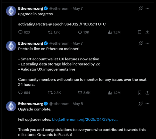Open @ethereum handle on May 8 tweet
The width and height of the screenshot is (156, 139).
(59, 104)
